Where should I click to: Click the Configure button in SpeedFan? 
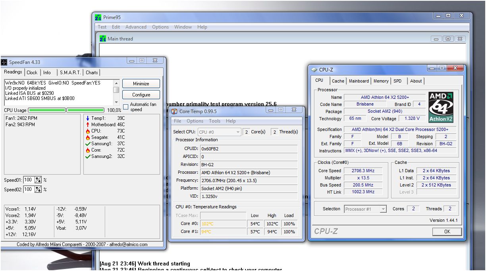(141, 95)
